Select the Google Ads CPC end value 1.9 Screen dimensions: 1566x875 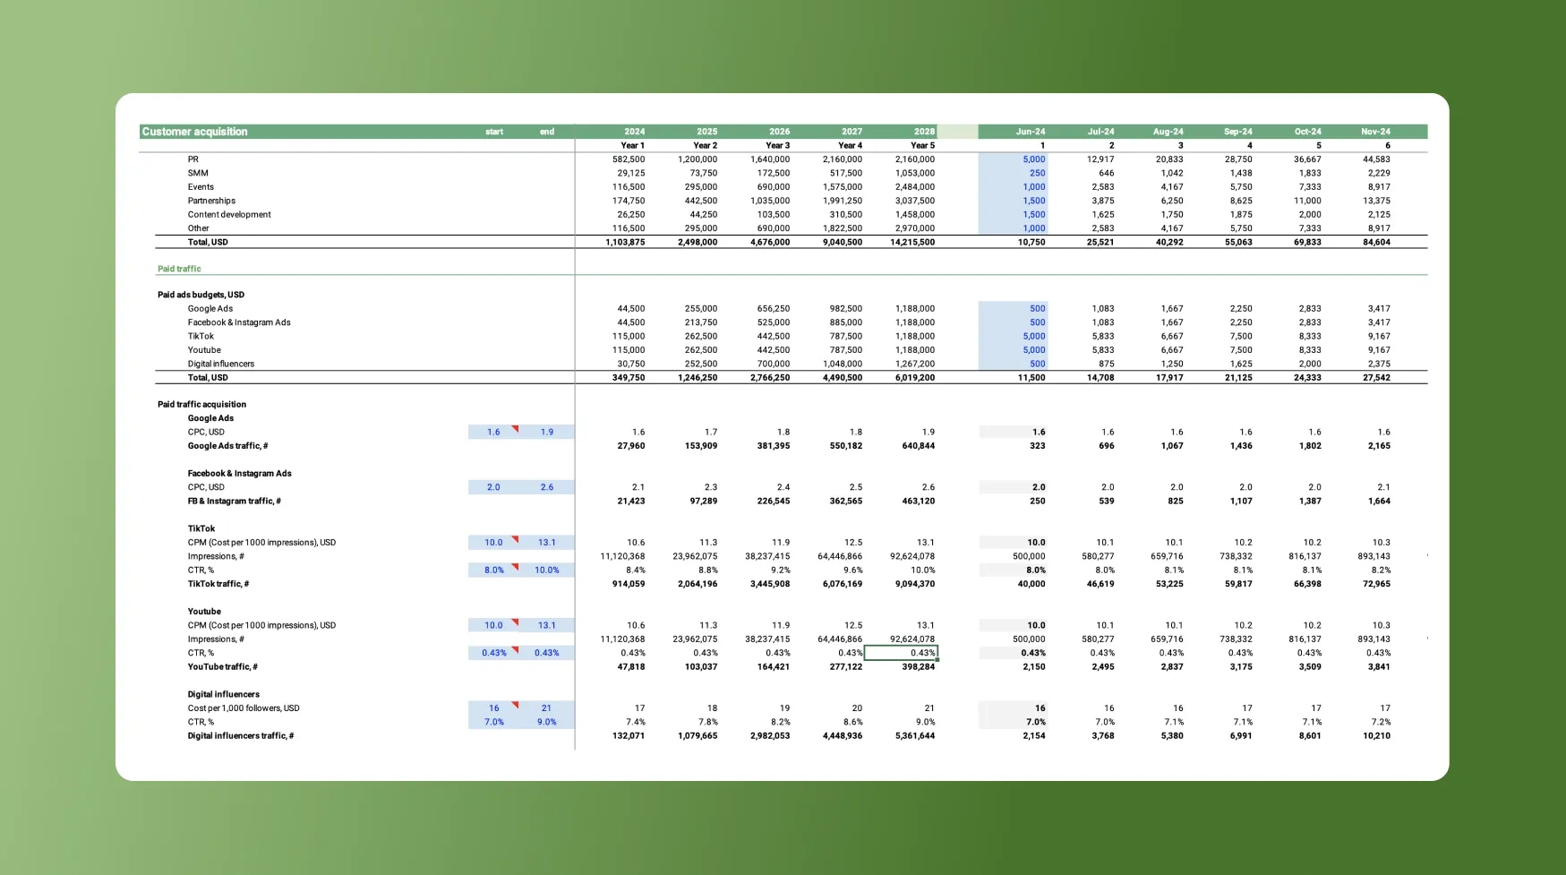546,432
